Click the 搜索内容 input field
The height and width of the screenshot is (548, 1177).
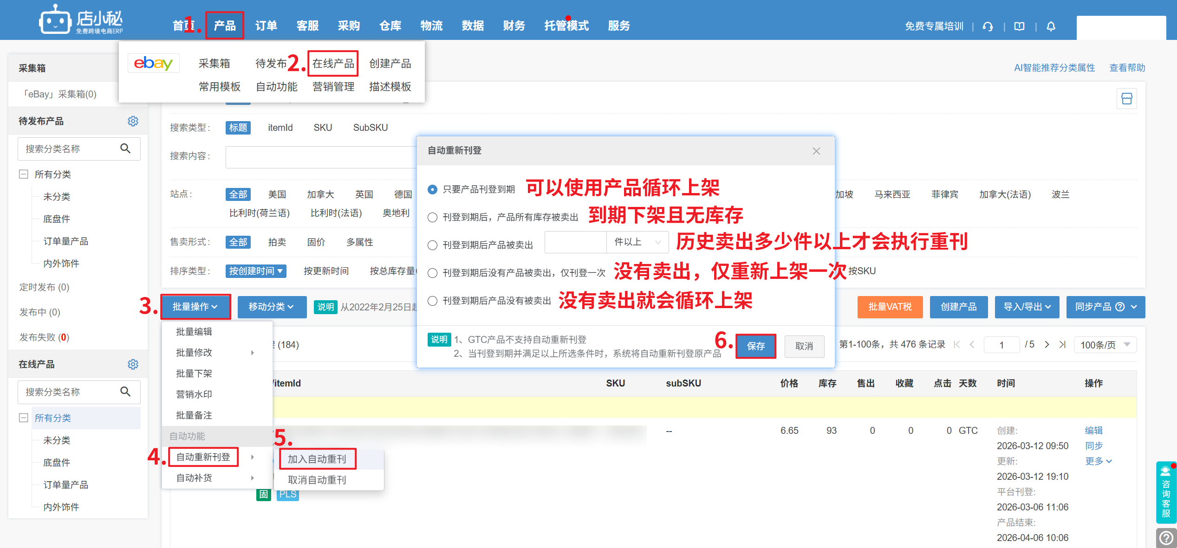[x=320, y=157]
